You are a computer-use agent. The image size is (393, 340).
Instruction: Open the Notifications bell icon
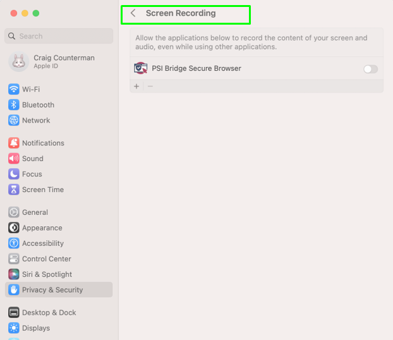click(x=13, y=143)
